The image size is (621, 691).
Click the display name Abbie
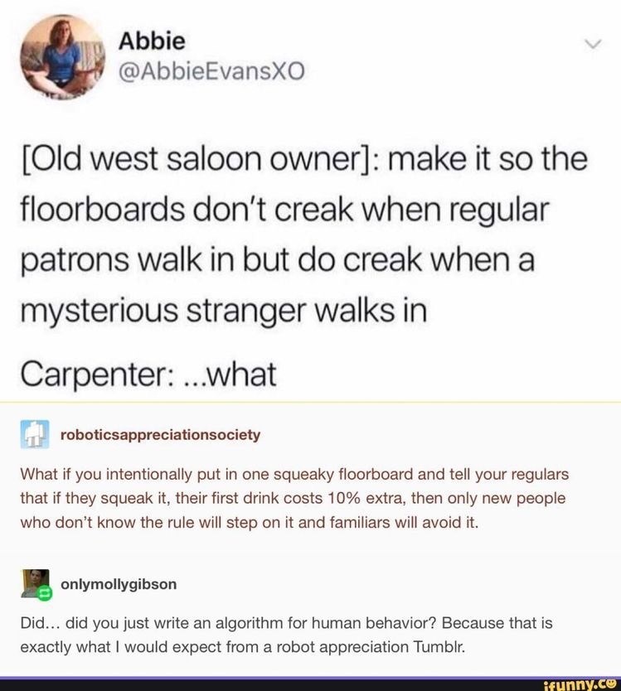[153, 41]
